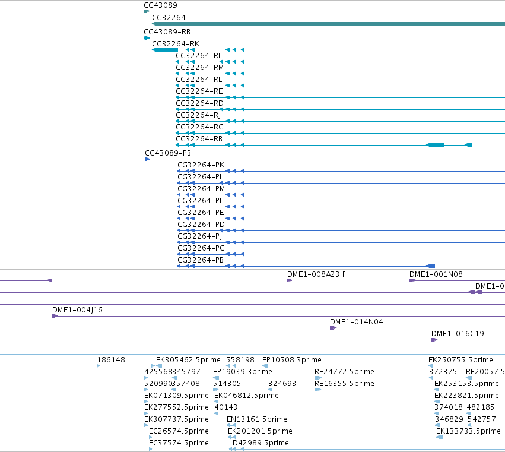Select EST 372375
This screenshot has height=452, width=505.
443,372
